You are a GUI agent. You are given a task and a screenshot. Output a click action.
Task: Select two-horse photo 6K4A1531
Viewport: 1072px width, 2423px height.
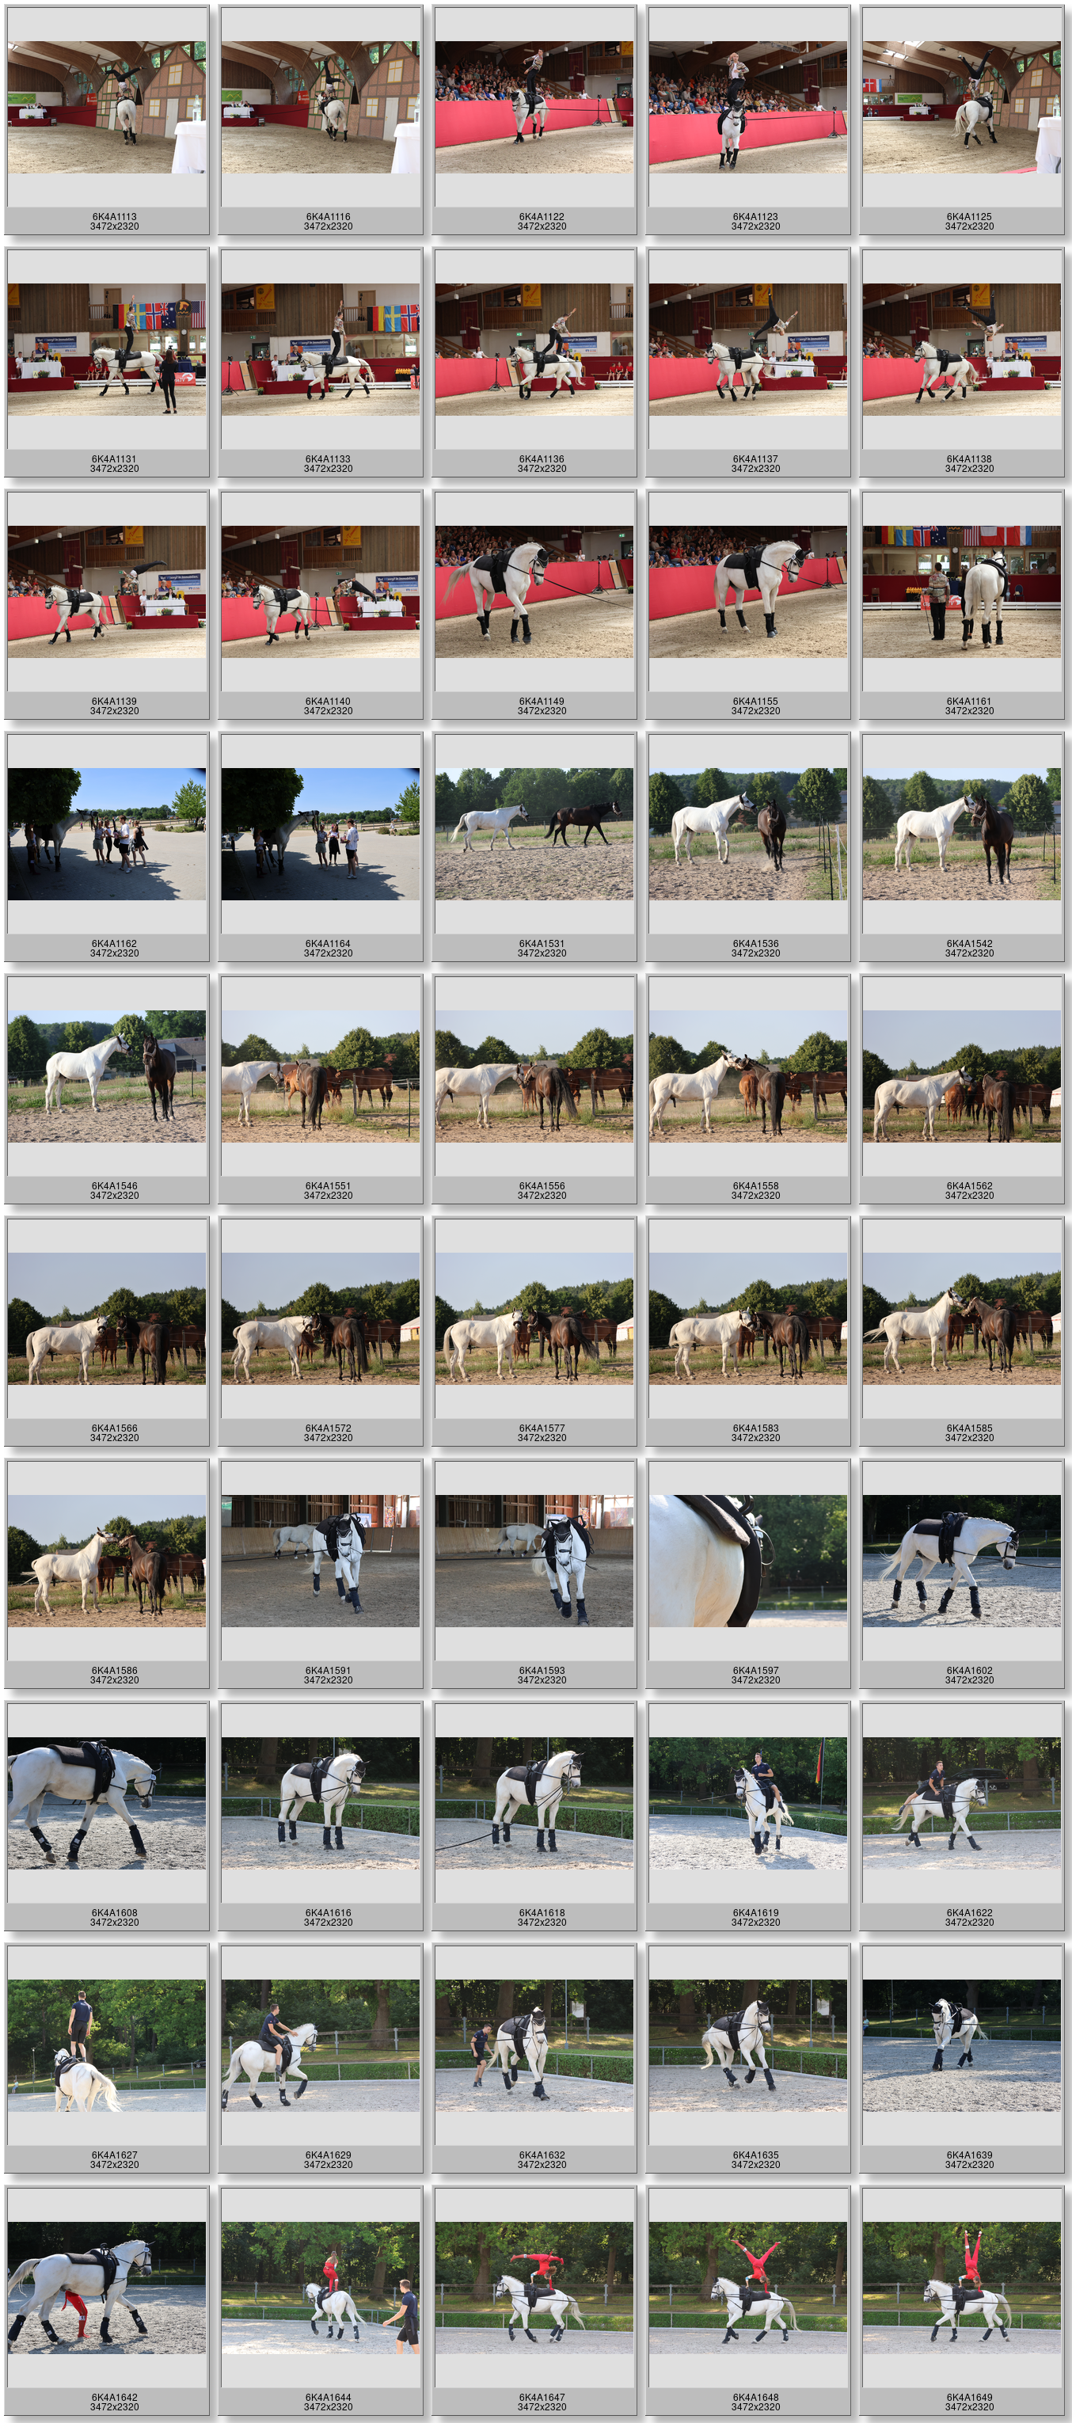point(534,835)
